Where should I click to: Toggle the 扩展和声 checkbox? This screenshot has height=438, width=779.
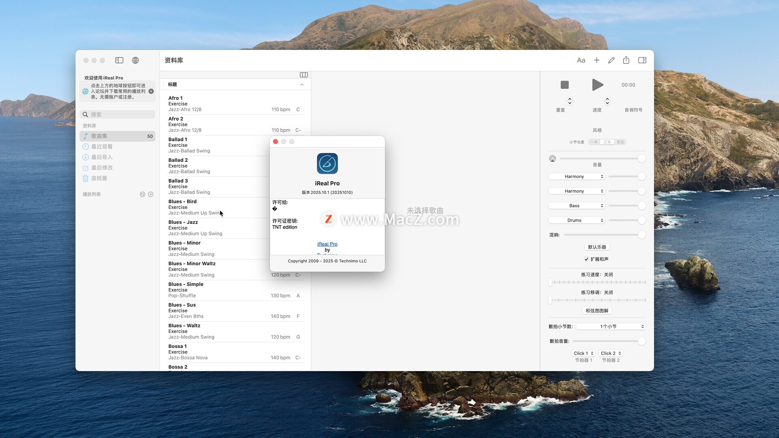pos(586,259)
